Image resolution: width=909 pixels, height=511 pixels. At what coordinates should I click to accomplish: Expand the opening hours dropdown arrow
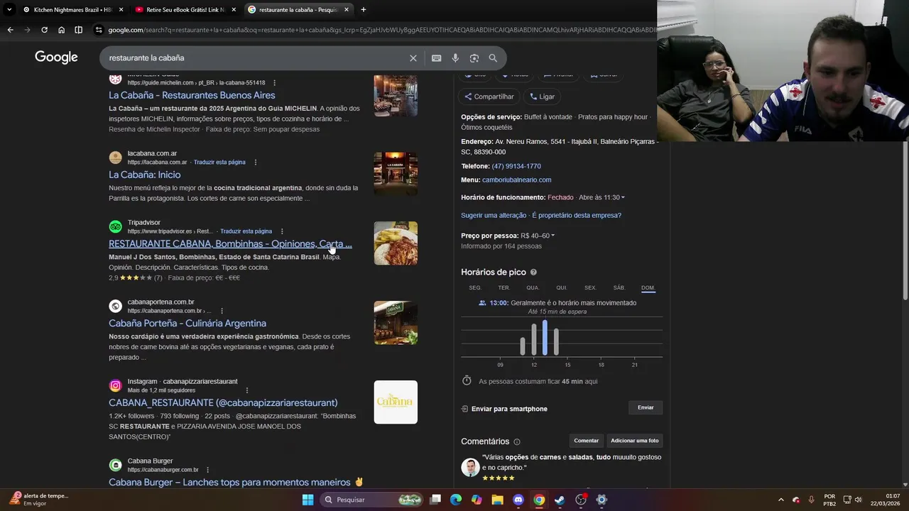pos(623,197)
